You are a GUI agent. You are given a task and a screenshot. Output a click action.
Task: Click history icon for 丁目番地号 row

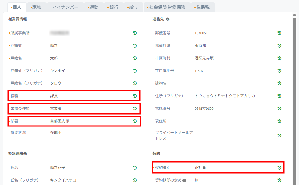click(x=279, y=70)
